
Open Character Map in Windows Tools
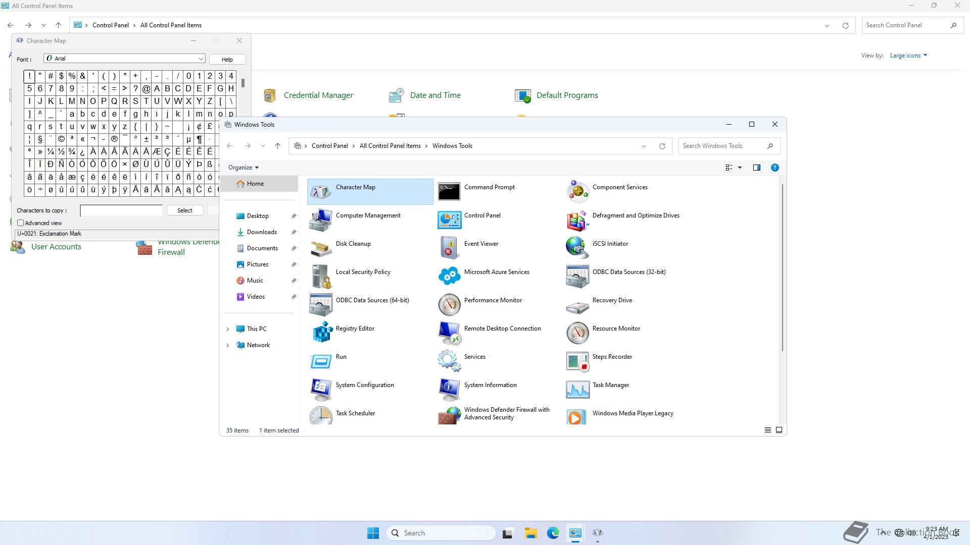tap(370, 191)
